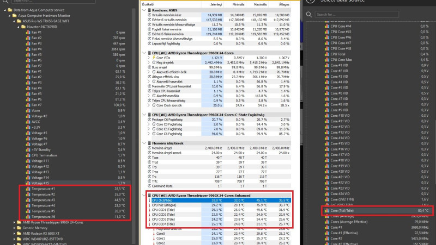The height and width of the screenshot is (245, 436).
Task: Expand the Core C0 Foglaltság row
Action: click(148, 124)
